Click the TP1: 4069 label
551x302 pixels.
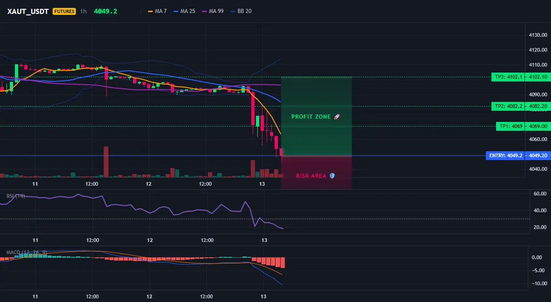point(510,126)
